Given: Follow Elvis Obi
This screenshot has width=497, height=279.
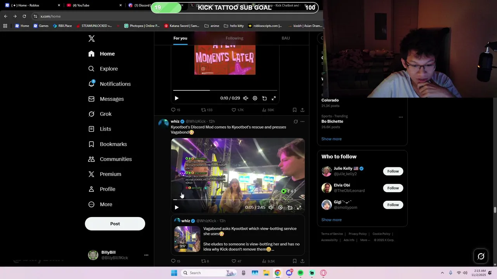Looking at the screenshot, I should (393, 188).
